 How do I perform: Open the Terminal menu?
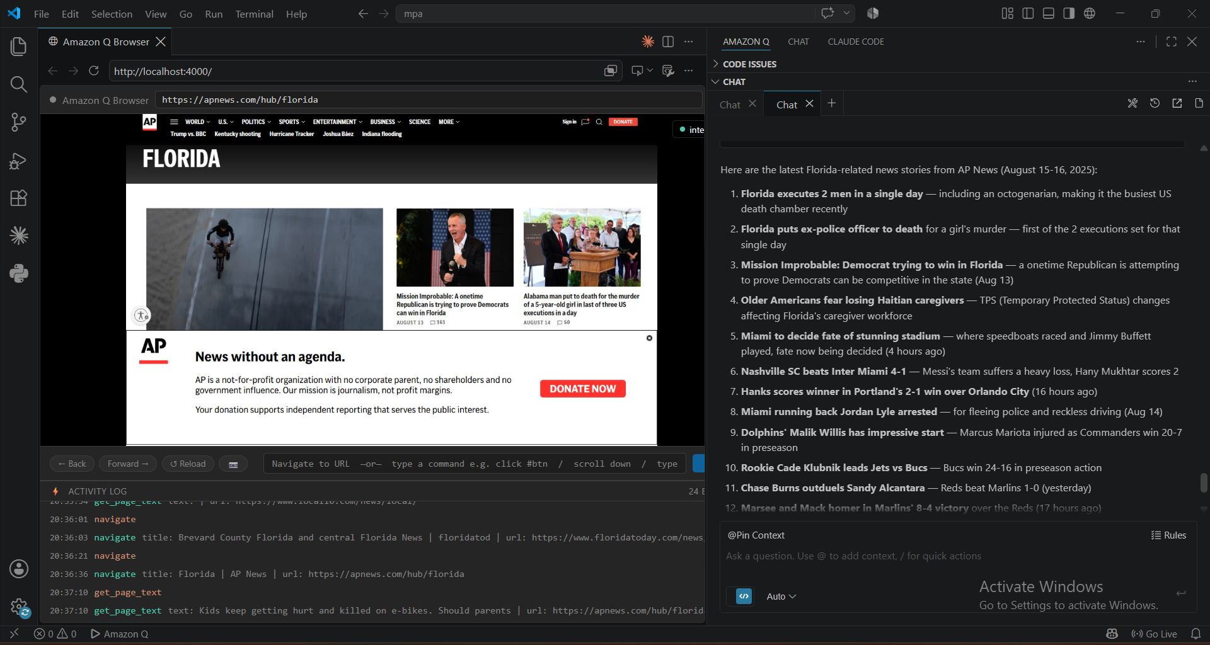point(254,14)
